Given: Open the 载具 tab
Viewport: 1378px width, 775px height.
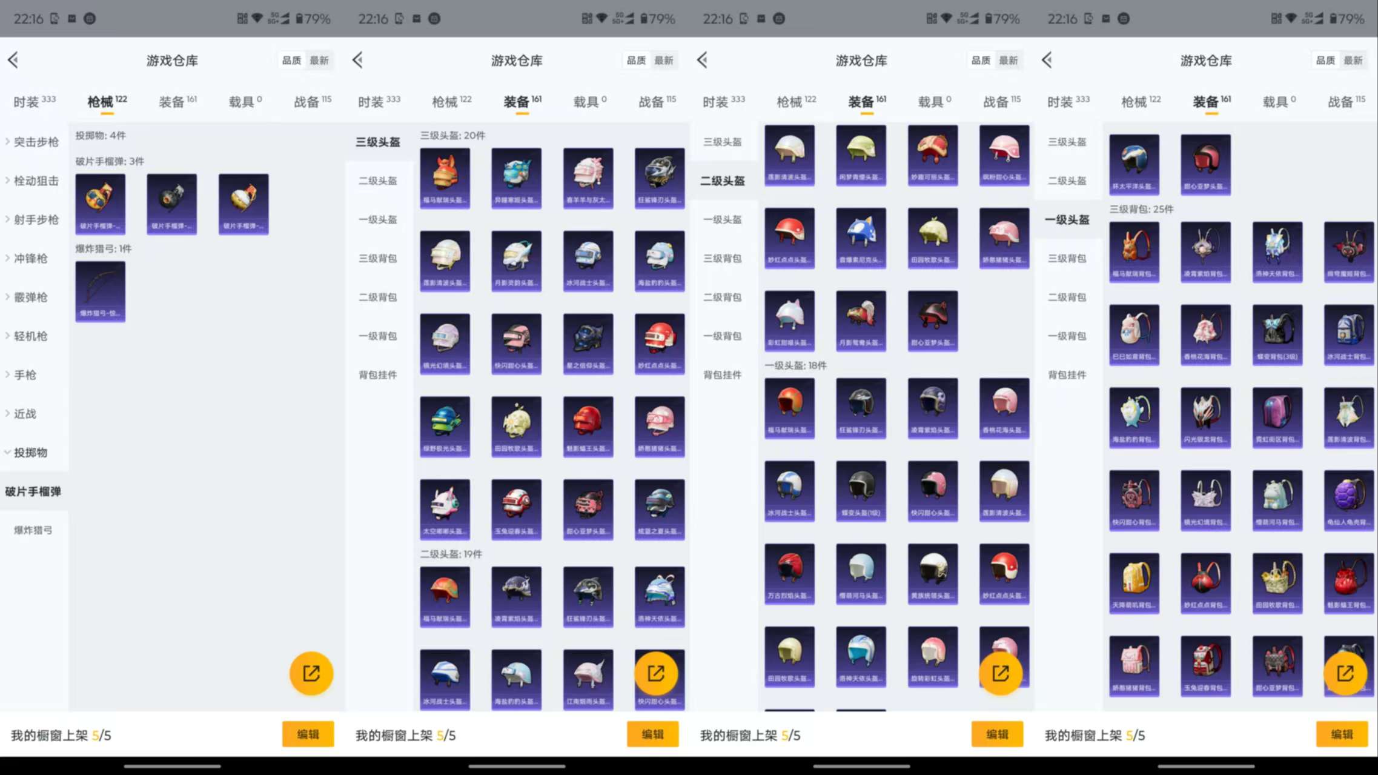Looking at the screenshot, I should pos(242,101).
